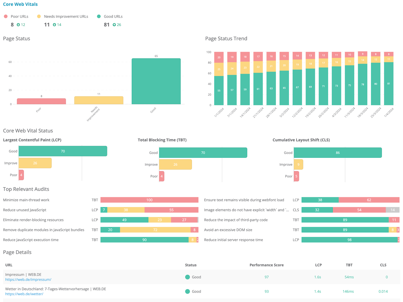Click the yellow 72 segment of duplicate modules
Image resolution: width=403 pixels, height=302 pixels.
coord(155,230)
